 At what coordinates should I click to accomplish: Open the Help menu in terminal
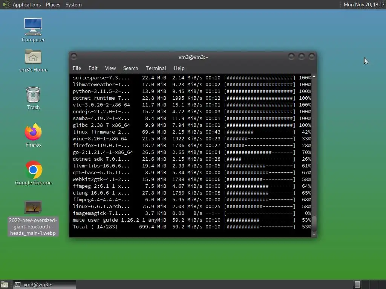point(179,68)
